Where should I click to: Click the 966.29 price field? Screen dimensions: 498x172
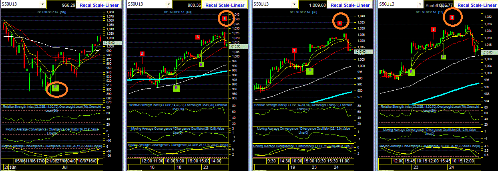61,4
